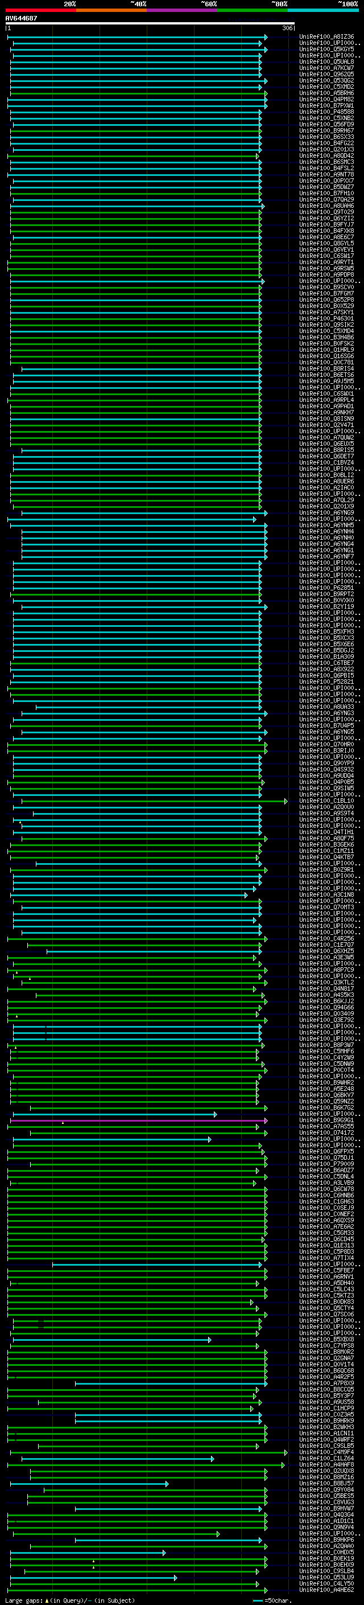Open the UniRef100_A8IZ36 hit label

326,37
